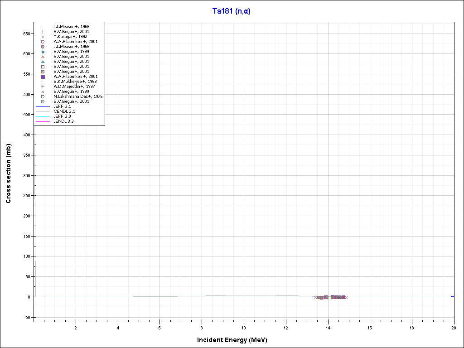Click the filled purple square Filatenkov legend marker

(43, 77)
